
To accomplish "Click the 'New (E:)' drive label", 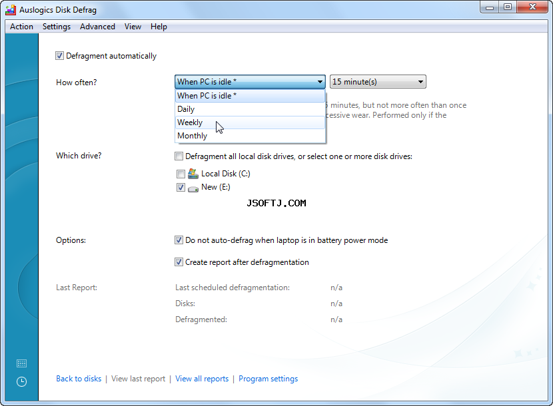I will click(216, 187).
